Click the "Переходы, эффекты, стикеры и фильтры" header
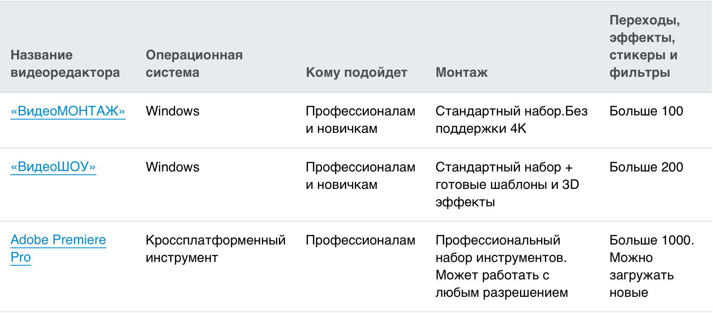This screenshot has width=713, height=313. tap(644, 46)
